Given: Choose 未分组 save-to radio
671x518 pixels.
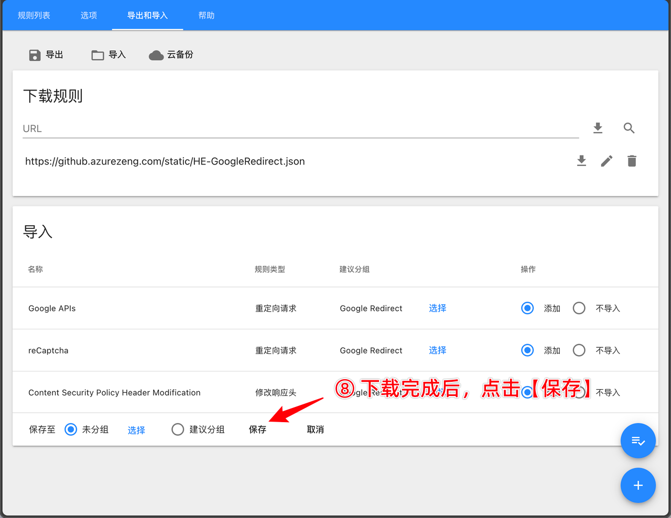Looking at the screenshot, I should (71, 429).
